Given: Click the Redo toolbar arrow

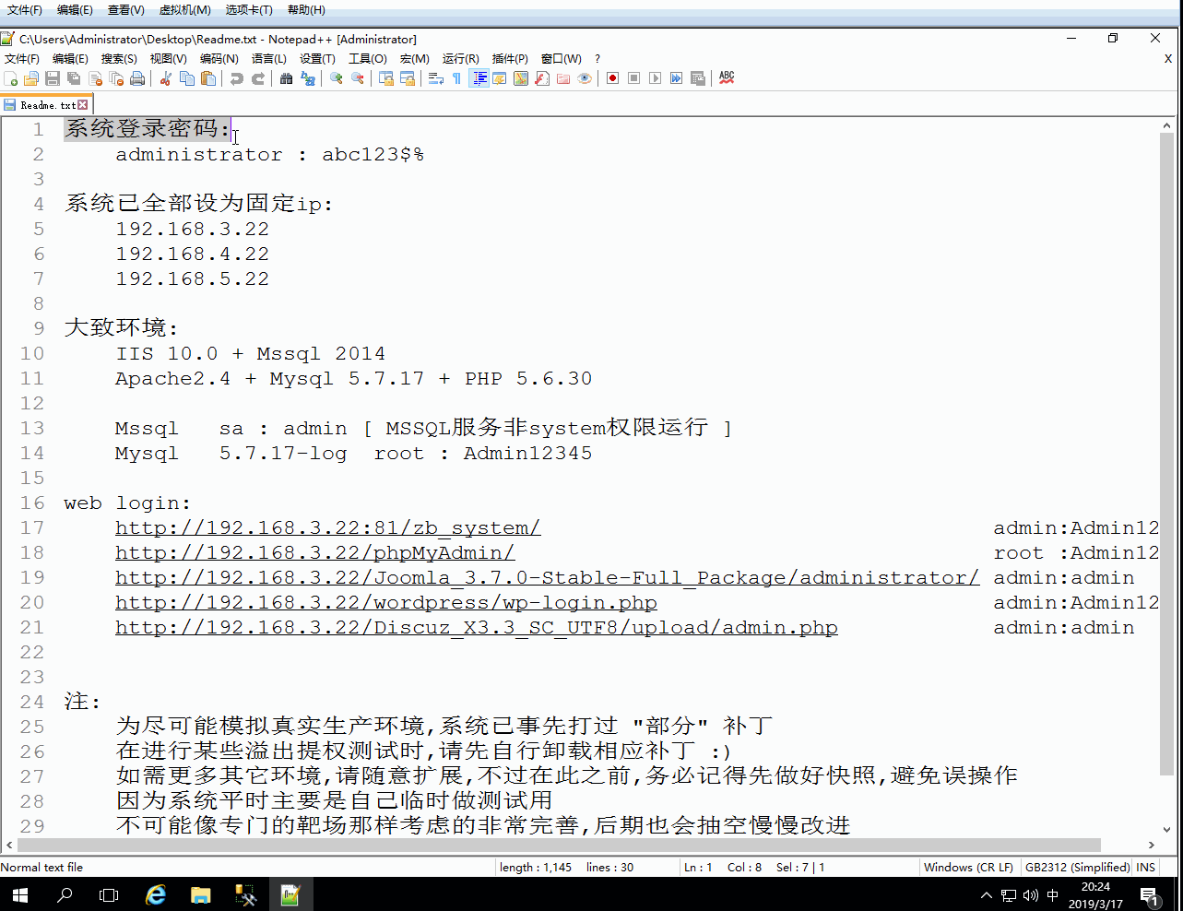Looking at the screenshot, I should (x=257, y=78).
